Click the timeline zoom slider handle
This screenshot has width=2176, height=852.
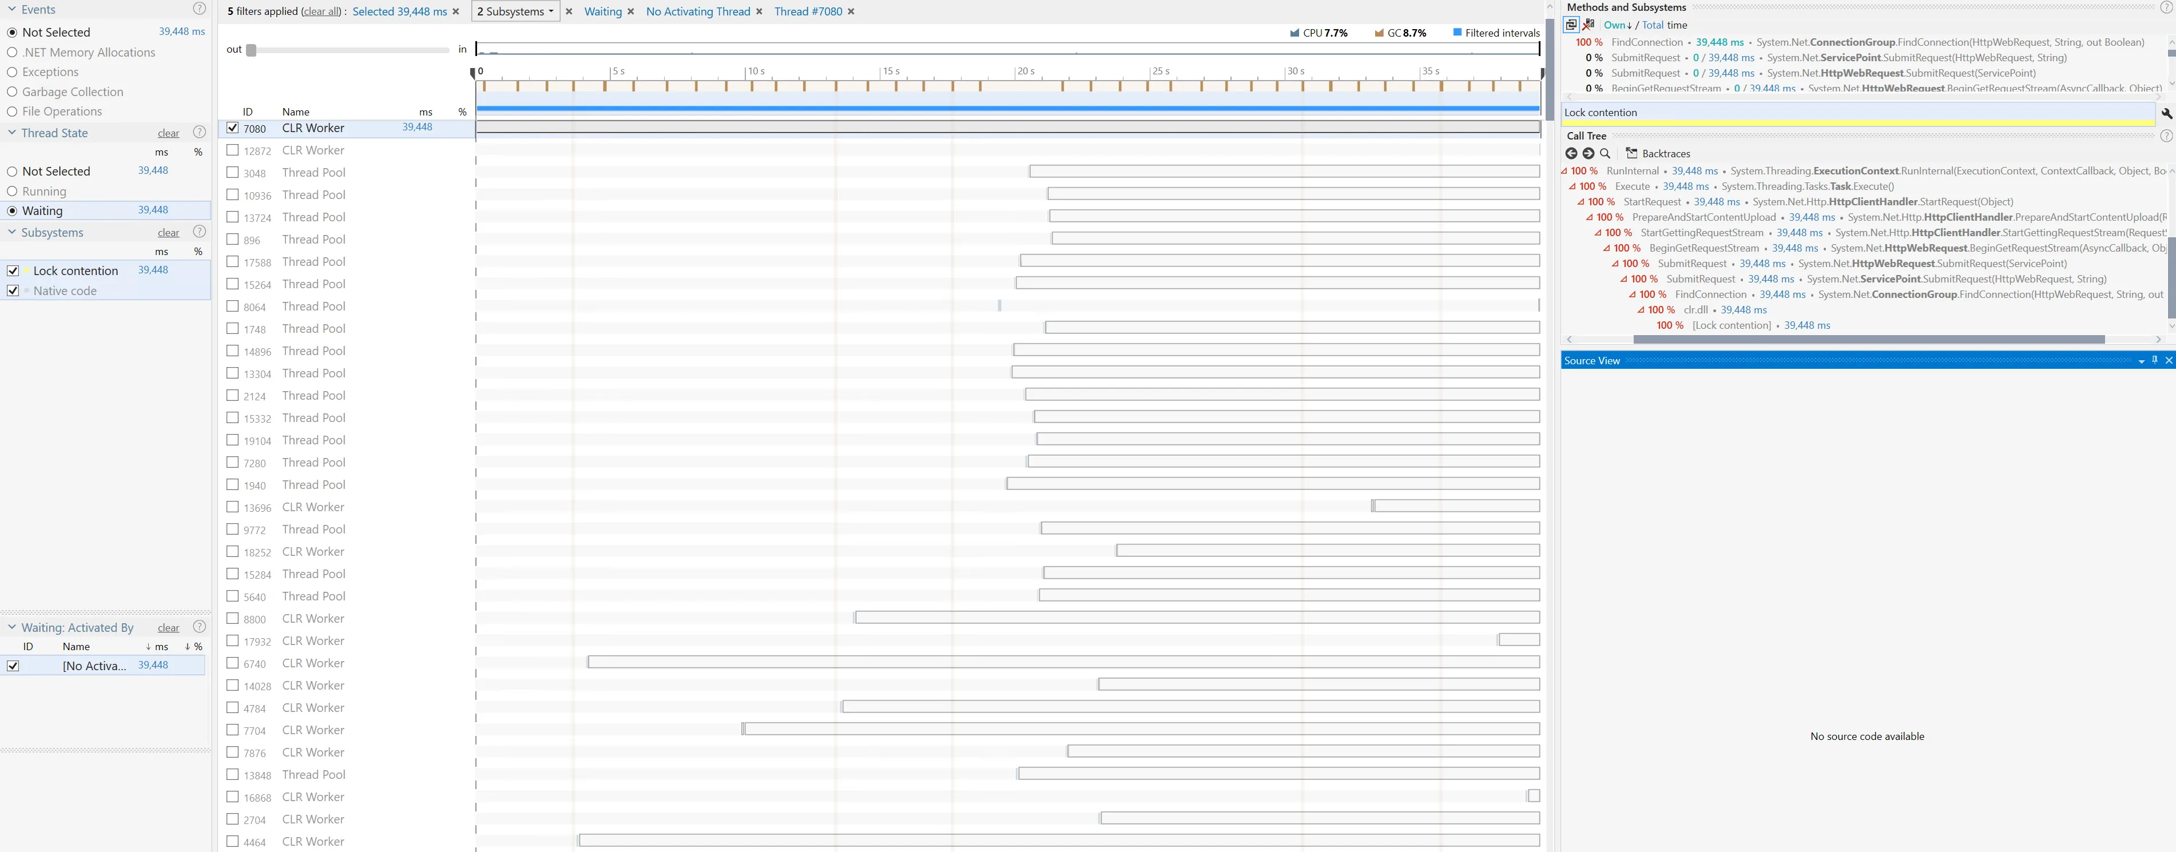point(251,50)
